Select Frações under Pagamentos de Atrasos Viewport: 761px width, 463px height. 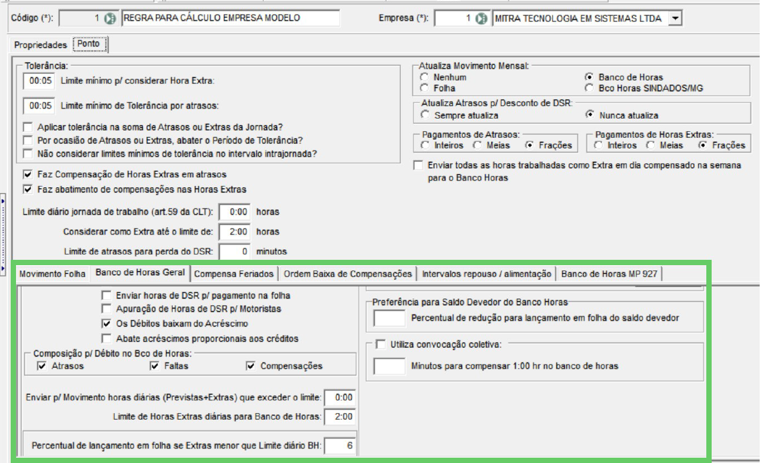tap(530, 145)
